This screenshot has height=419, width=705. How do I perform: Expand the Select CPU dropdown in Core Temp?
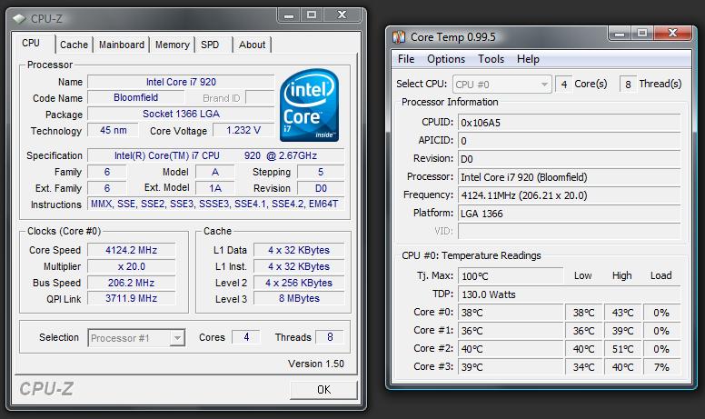pos(544,85)
